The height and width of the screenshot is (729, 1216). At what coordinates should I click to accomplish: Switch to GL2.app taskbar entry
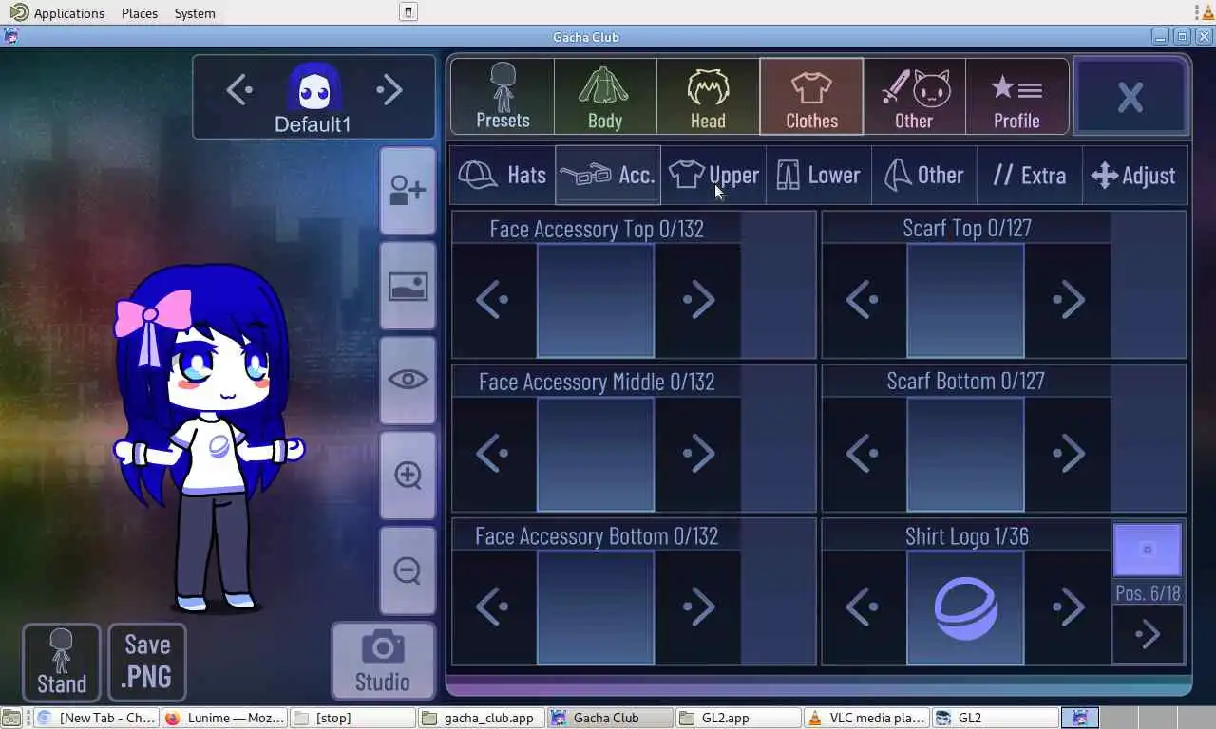click(738, 718)
